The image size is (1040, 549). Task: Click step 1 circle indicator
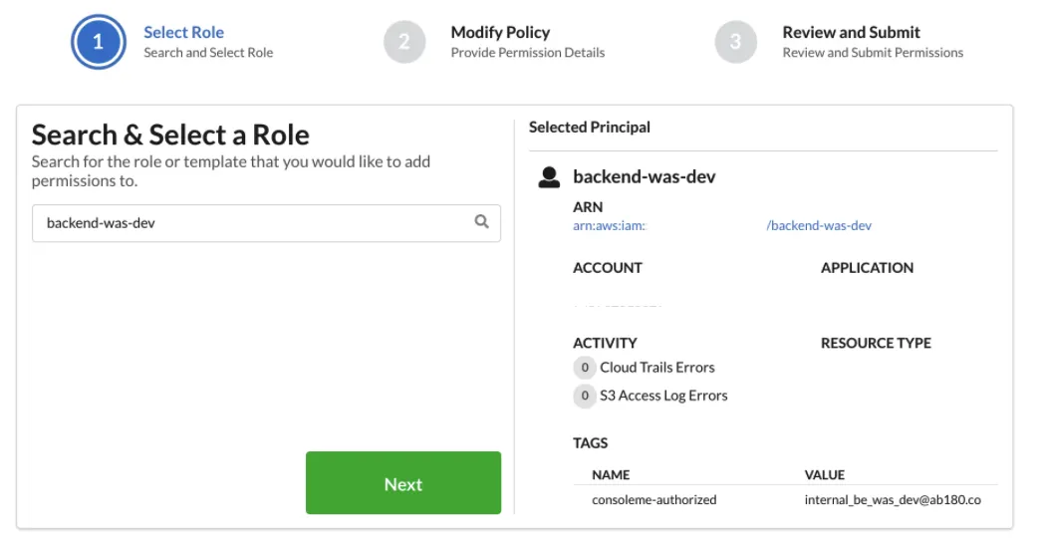click(98, 42)
